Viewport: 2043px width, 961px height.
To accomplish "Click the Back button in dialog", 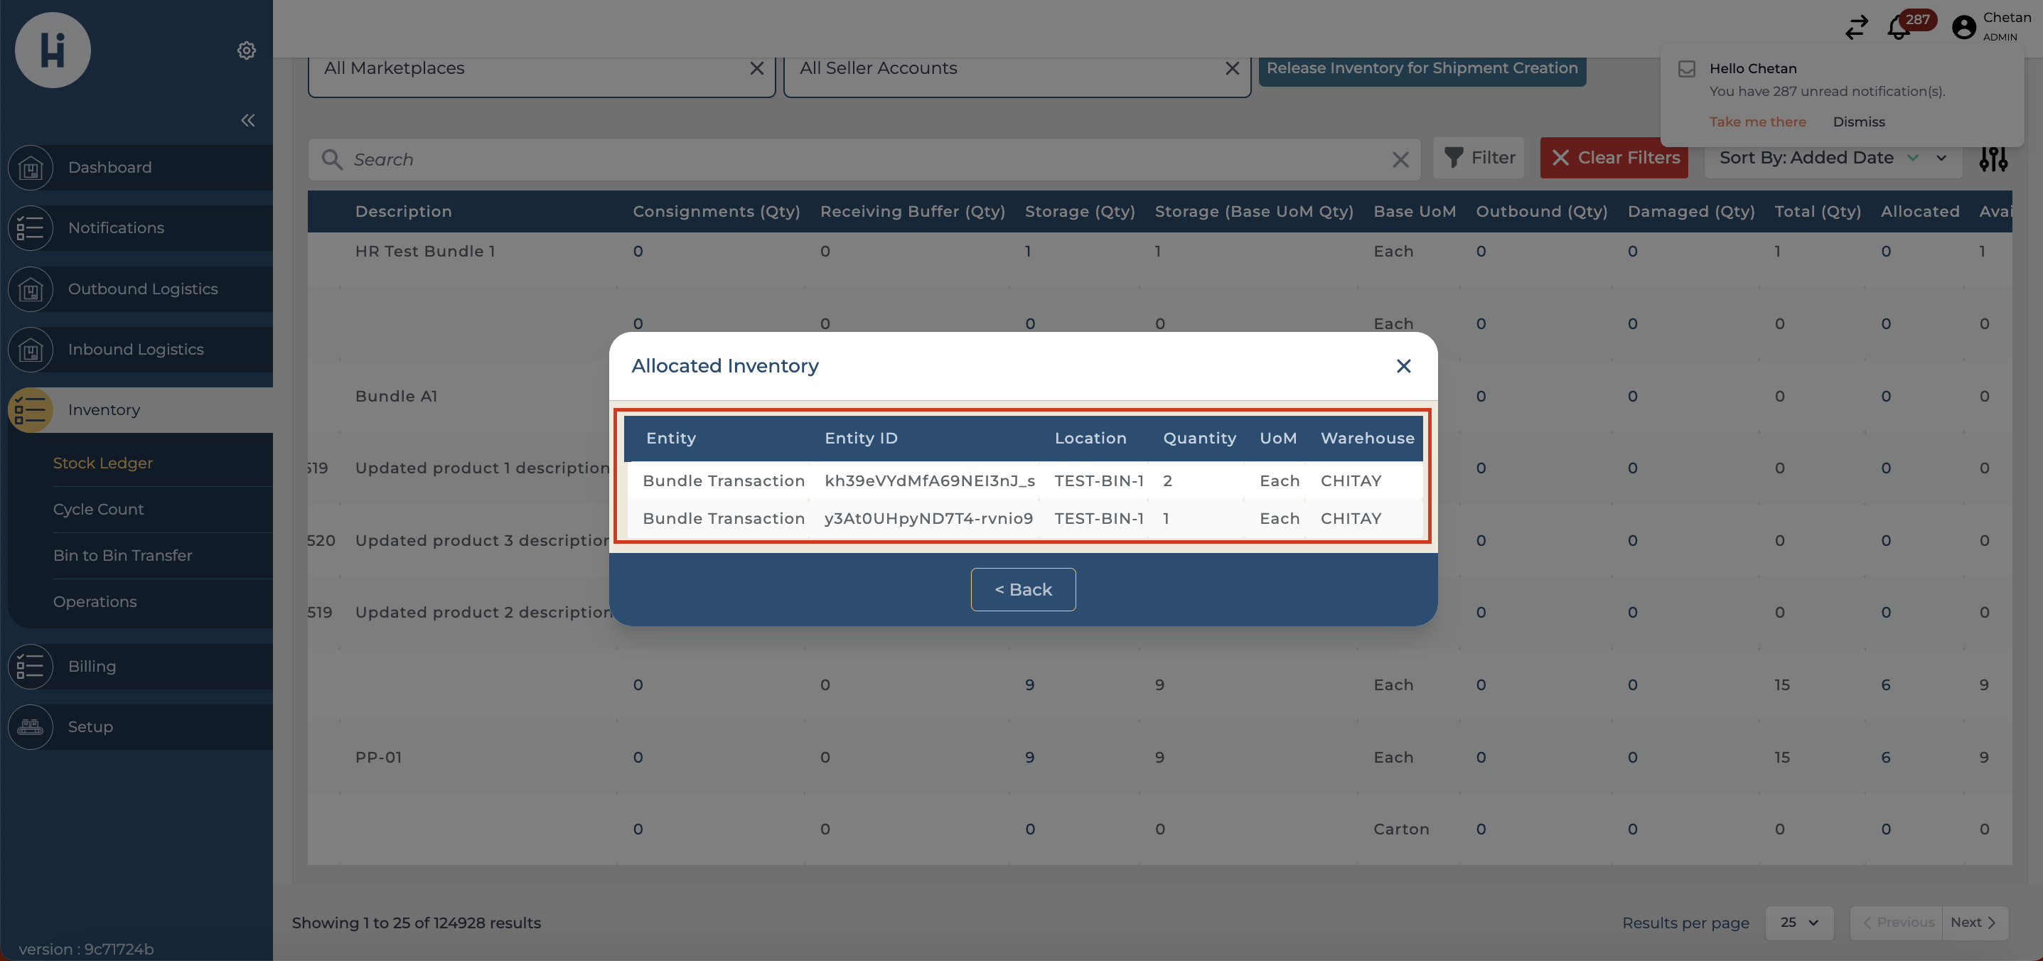I will tap(1022, 589).
